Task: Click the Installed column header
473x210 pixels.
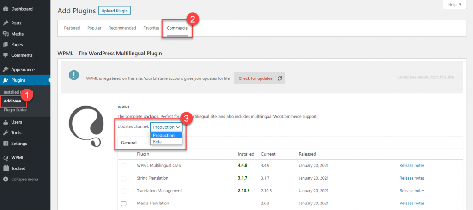Action: click(246, 154)
